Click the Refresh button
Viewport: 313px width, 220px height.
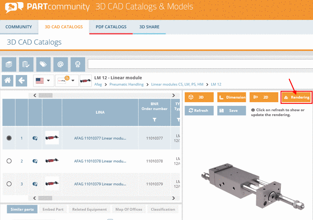[x=199, y=110]
